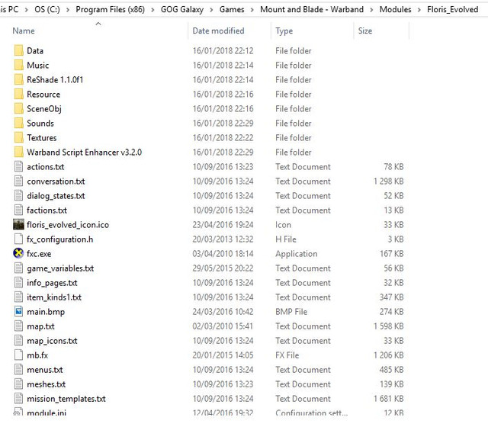Viewport: 488px width, 427px height.
Task: Select the map_icons.txt file icon
Action: click(x=18, y=341)
